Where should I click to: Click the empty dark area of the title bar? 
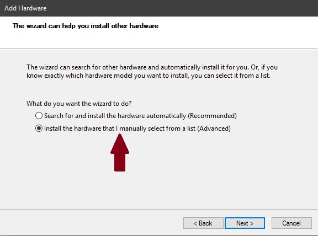coord(183,8)
